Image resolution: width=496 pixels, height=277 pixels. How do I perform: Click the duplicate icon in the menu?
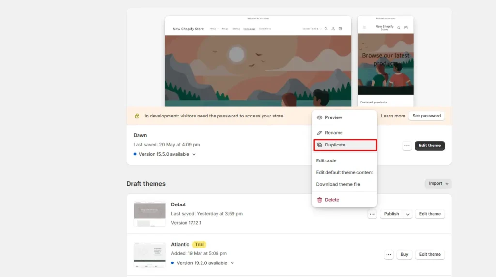click(320, 145)
